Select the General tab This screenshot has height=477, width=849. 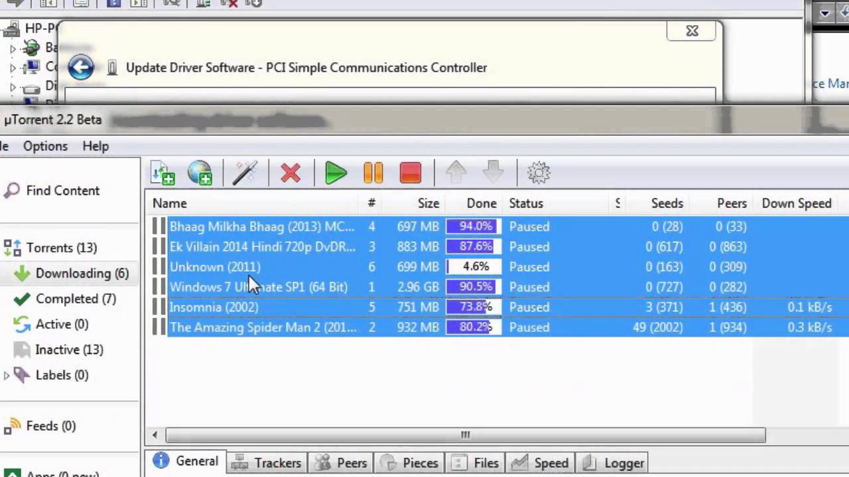pyautogui.click(x=186, y=462)
